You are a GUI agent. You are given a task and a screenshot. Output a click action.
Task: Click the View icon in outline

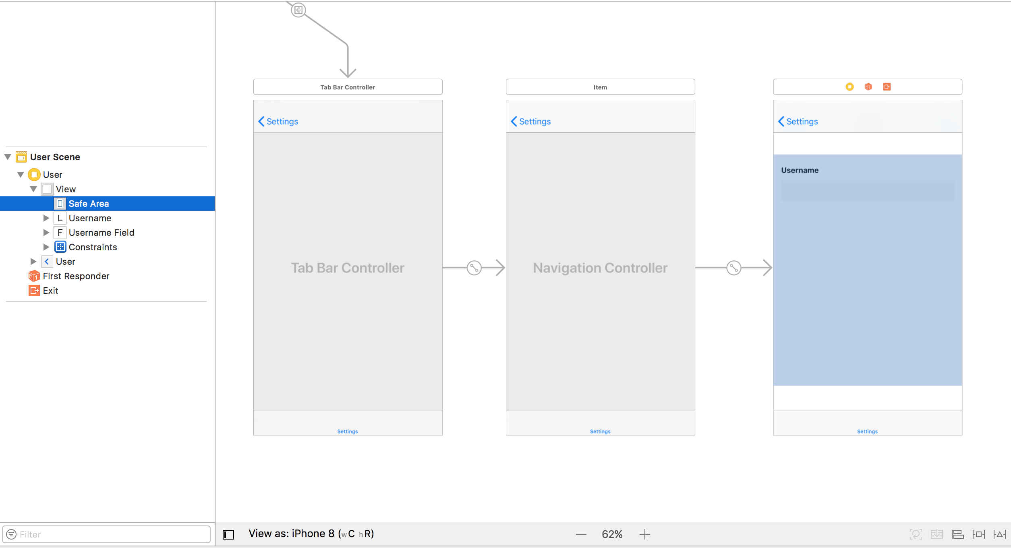pos(47,189)
